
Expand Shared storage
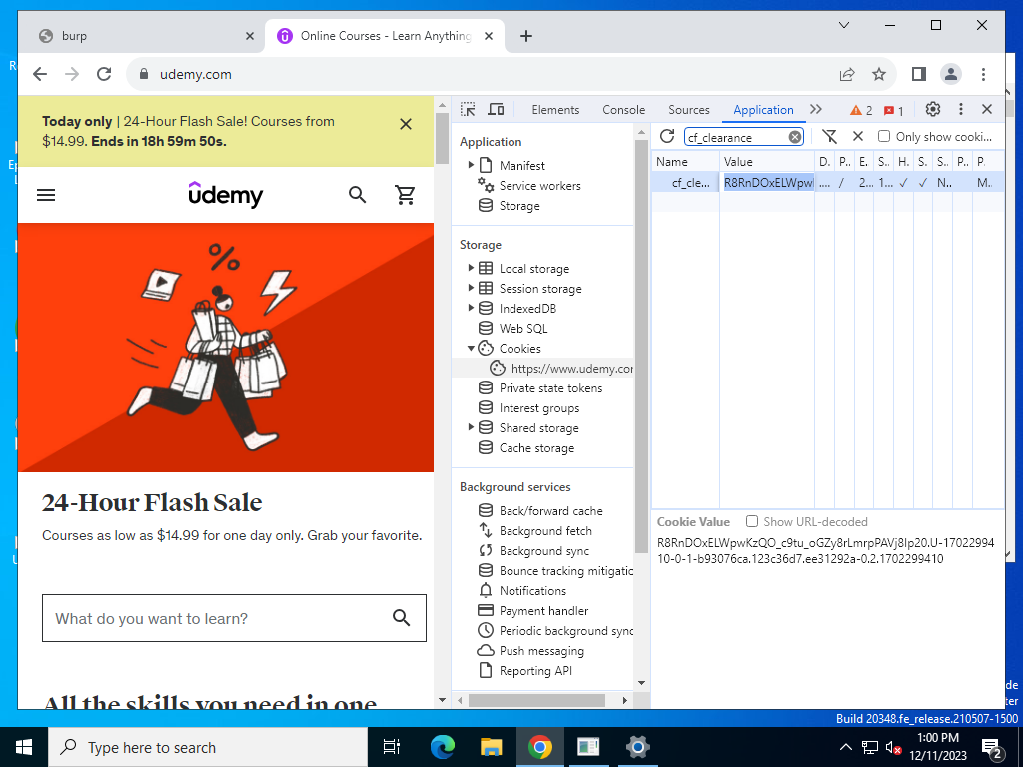[x=471, y=427]
